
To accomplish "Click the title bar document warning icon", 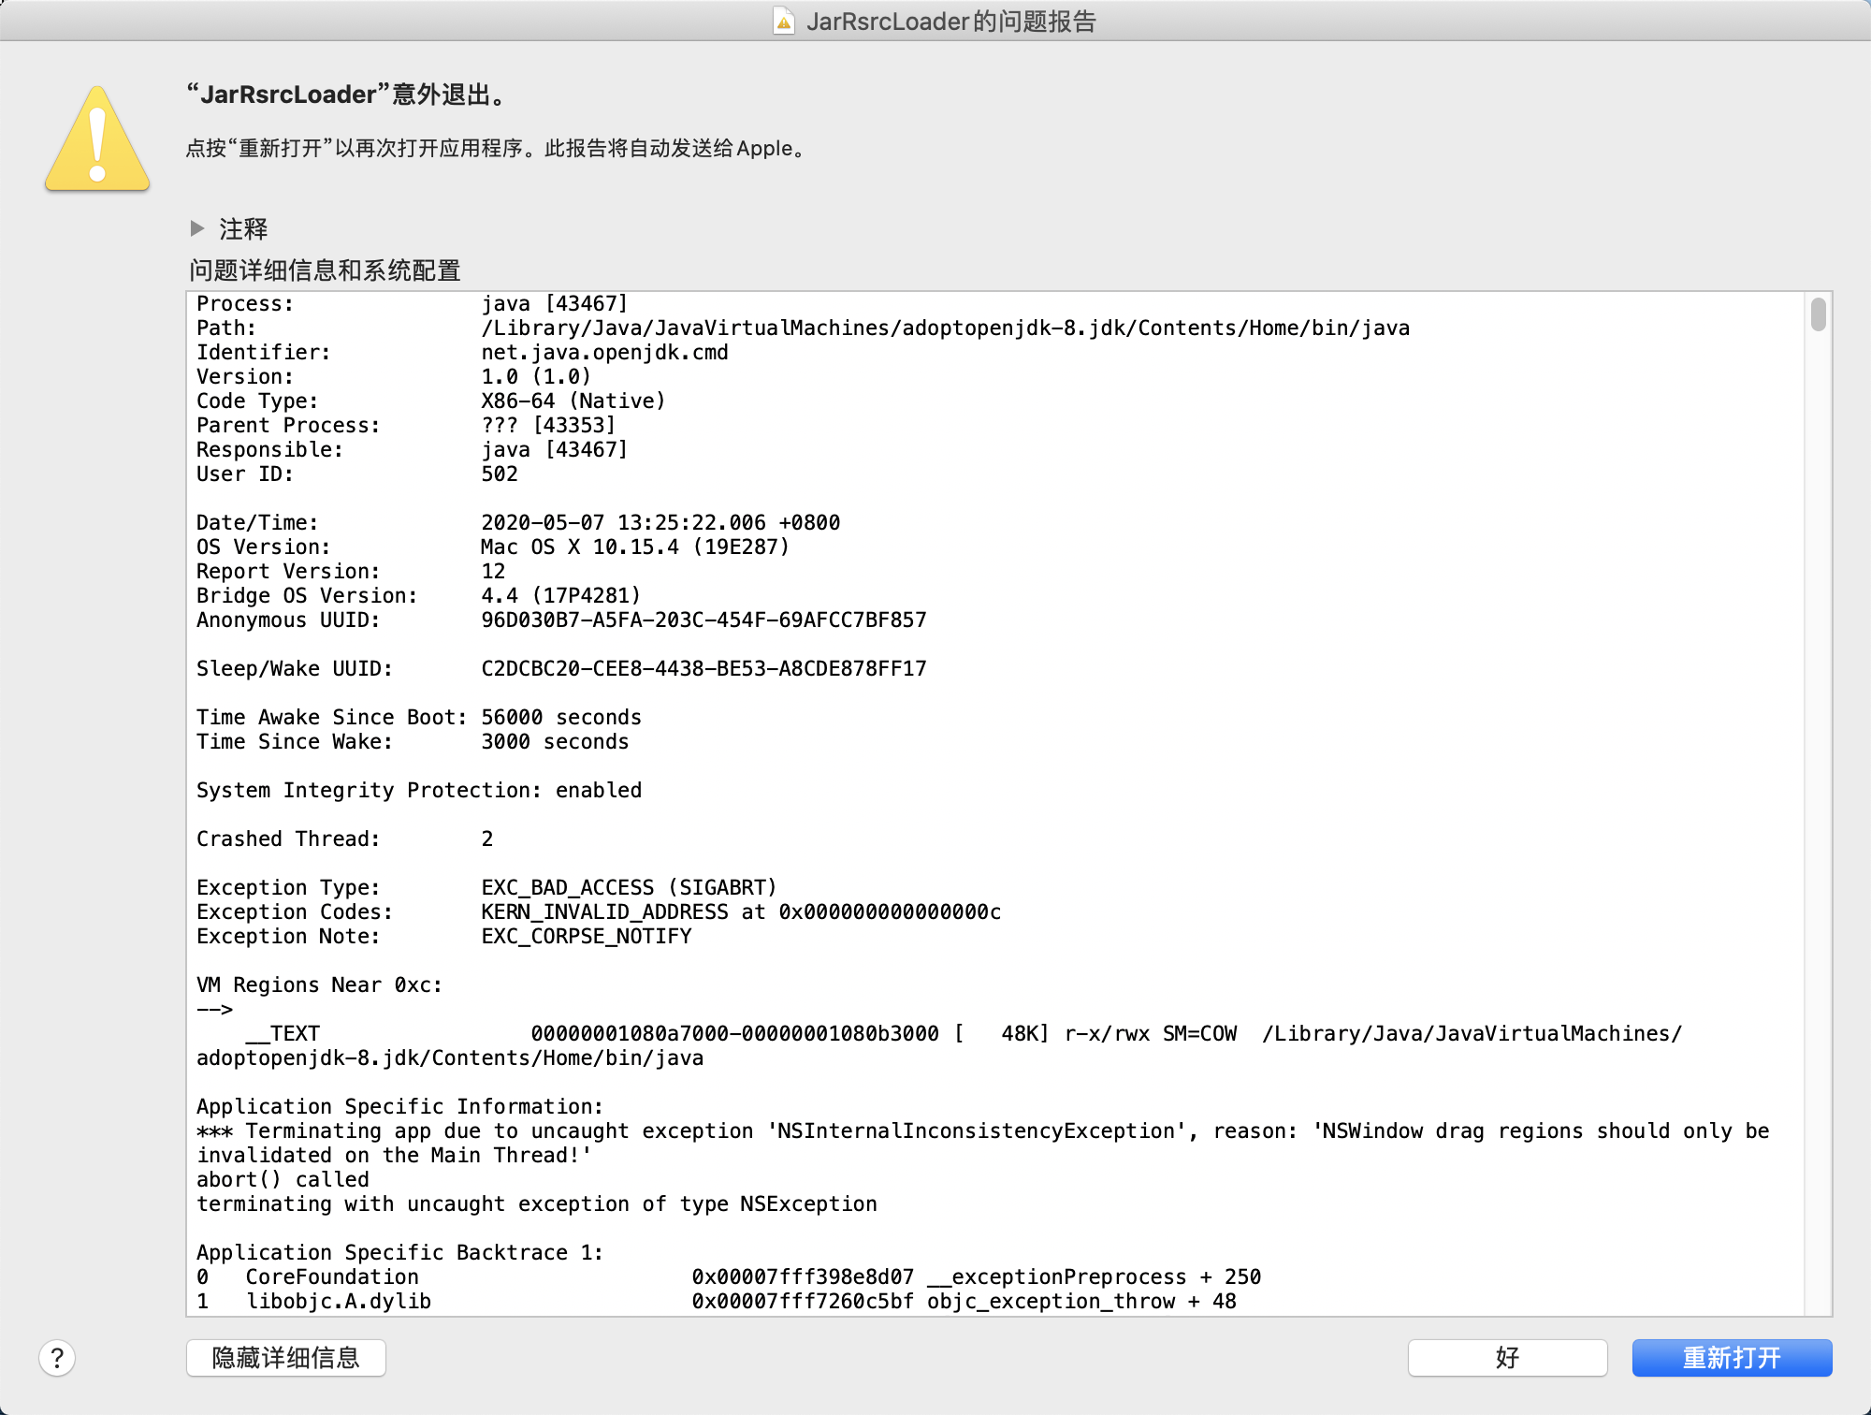I will 784,21.
